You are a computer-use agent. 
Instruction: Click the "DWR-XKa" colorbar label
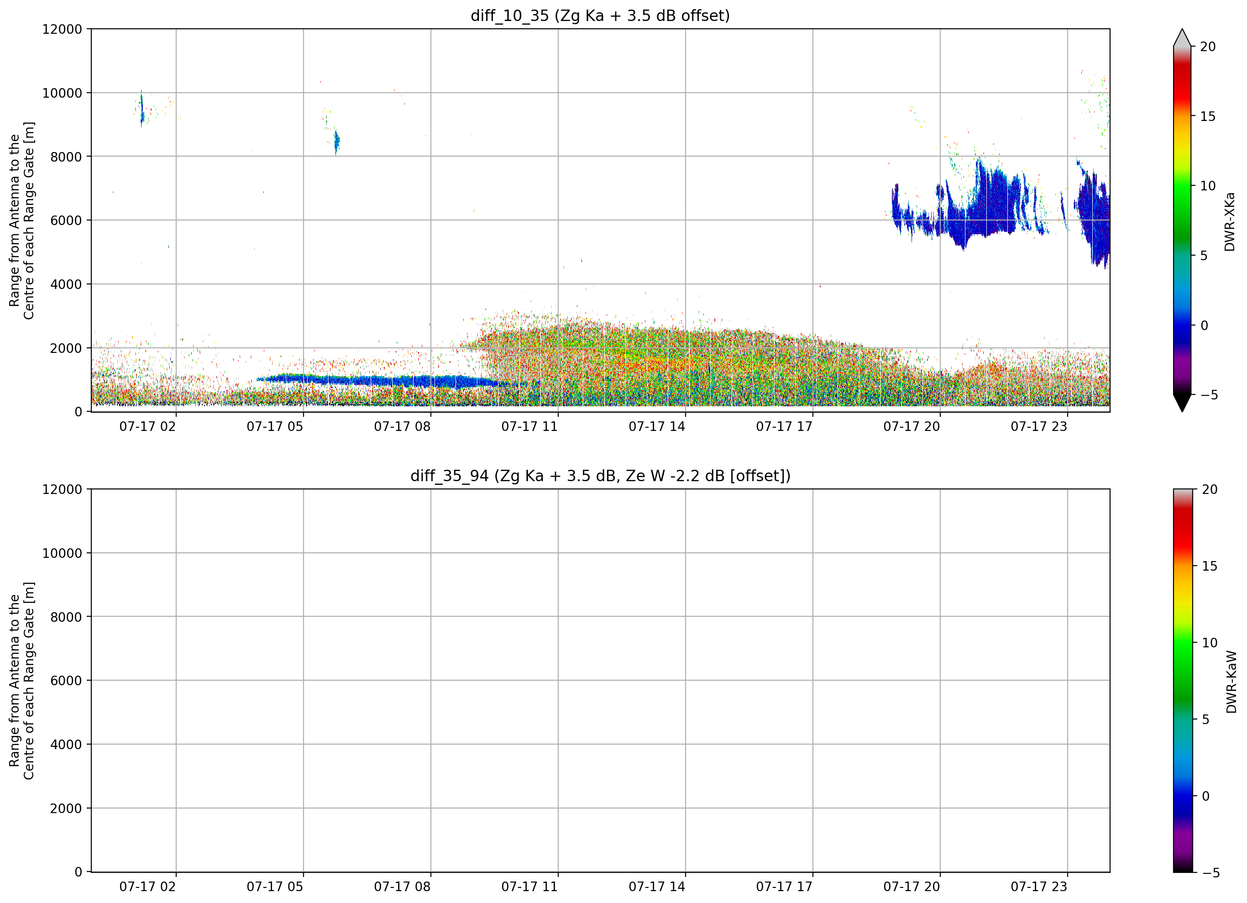(1229, 221)
